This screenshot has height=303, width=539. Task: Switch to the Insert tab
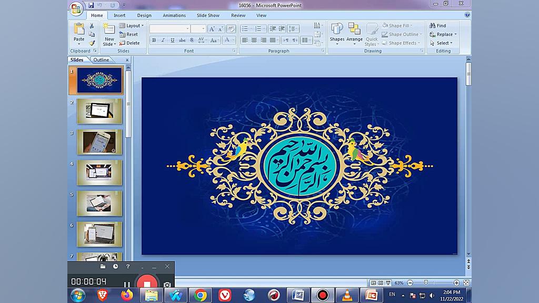tap(119, 15)
